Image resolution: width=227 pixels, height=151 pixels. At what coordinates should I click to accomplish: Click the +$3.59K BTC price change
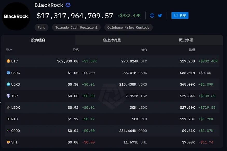[89, 61]
